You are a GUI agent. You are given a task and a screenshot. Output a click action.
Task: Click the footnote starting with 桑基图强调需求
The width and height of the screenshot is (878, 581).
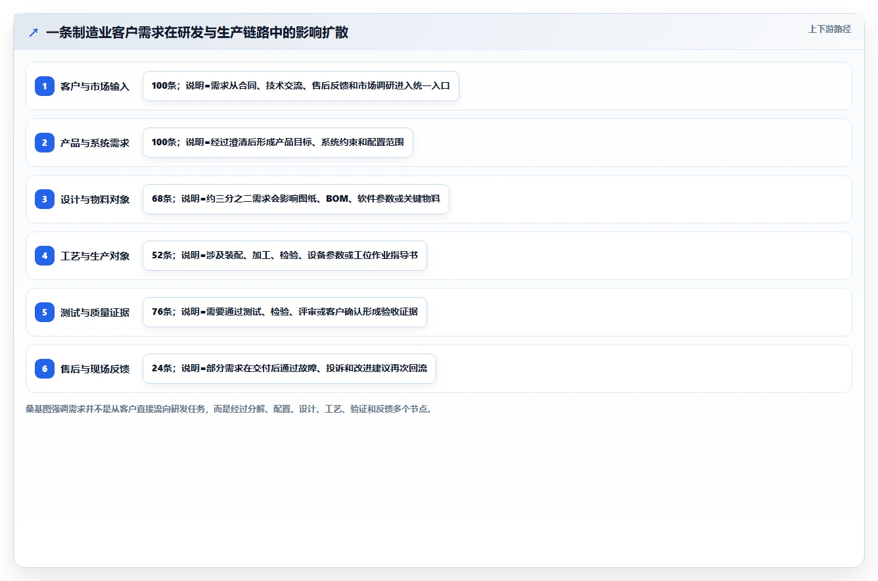(x=229, y=409)
